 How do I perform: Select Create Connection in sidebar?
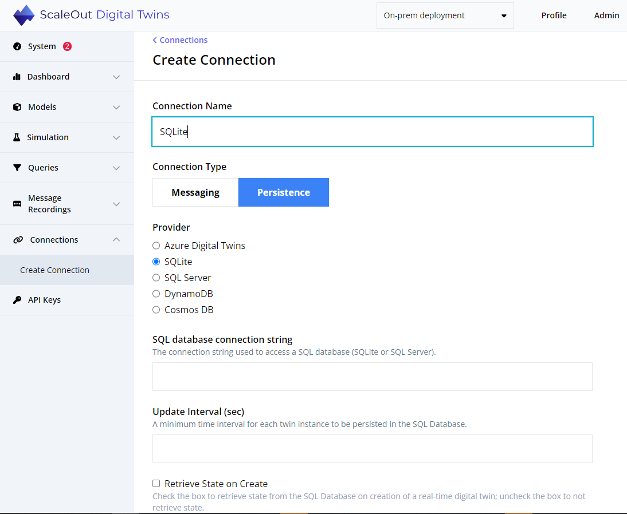click(x=67, y=270)
